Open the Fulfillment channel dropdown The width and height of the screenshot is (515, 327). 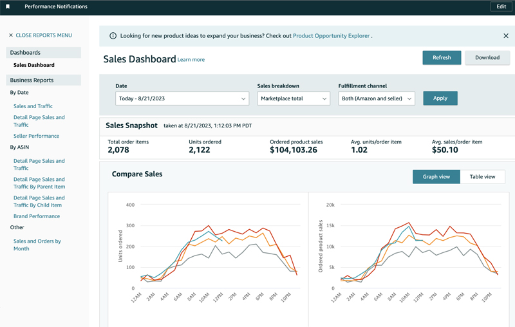(377, 98)
